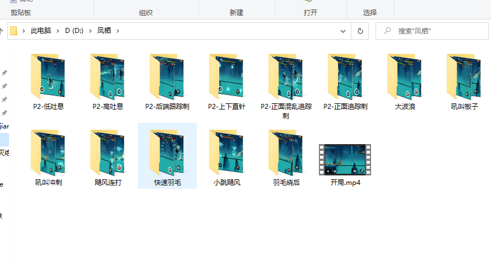Screen dimensions: 491x262
Task: Select the 小跳飓风 folder icon
Action: [x=226, y=153]
